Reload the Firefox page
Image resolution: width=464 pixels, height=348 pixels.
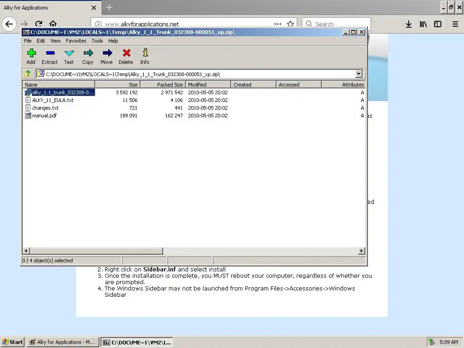tap(39, 24)
